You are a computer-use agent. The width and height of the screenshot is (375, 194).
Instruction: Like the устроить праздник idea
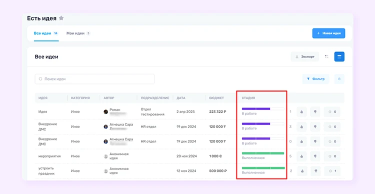(x=302, y=171)
